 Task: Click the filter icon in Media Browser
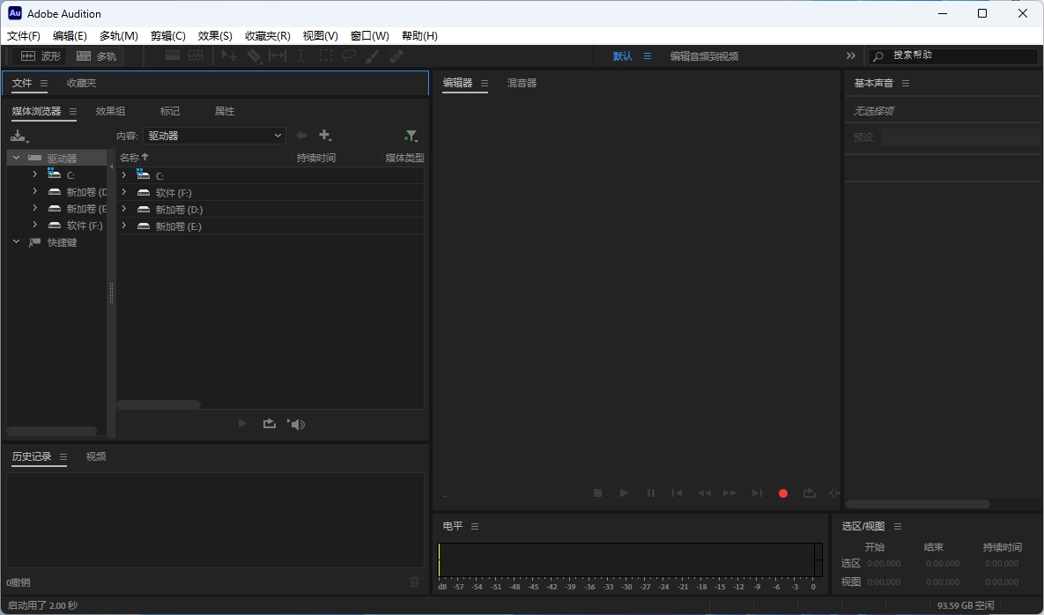(x=411, y=137)
